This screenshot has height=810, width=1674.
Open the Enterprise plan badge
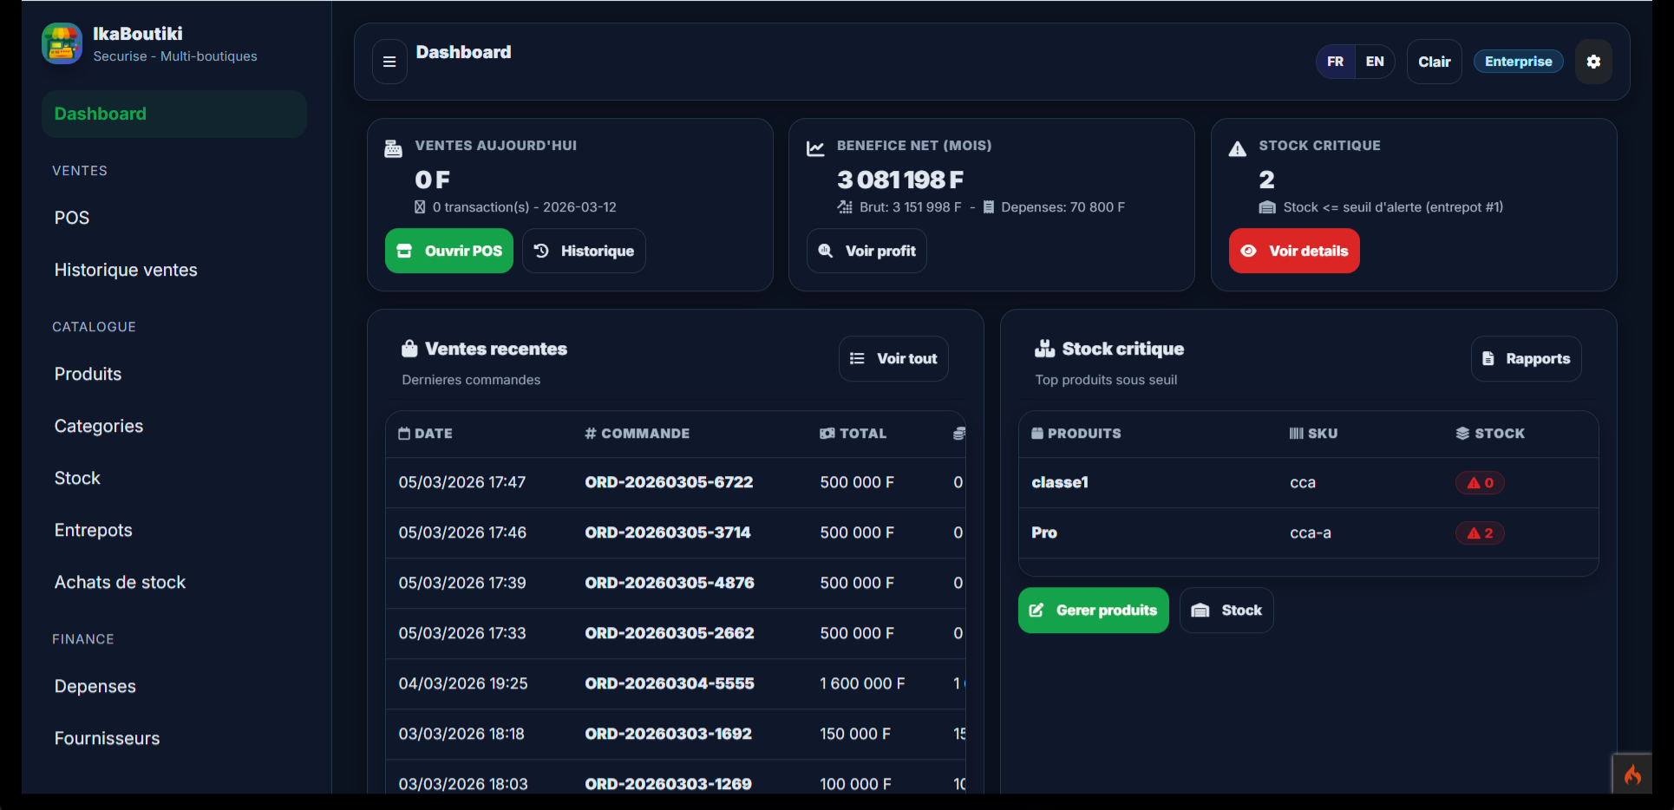pos(1518,62)
